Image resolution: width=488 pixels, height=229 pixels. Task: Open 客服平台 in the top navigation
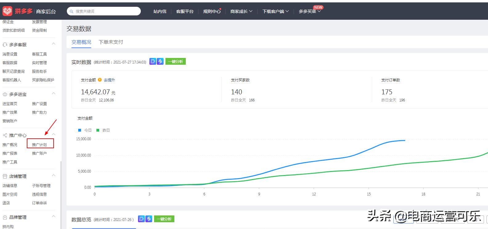point(185,11)
